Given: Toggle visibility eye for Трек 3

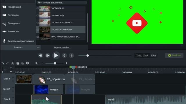Looking at the screenshot, I should pyautogui.click(x=13, y=77).
